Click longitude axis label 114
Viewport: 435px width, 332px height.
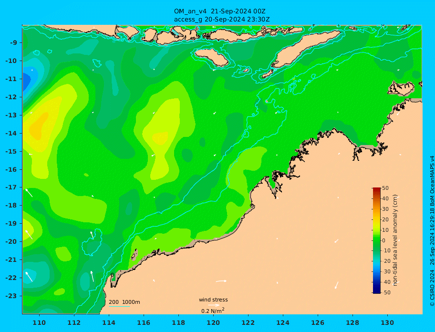pos(109,323)
